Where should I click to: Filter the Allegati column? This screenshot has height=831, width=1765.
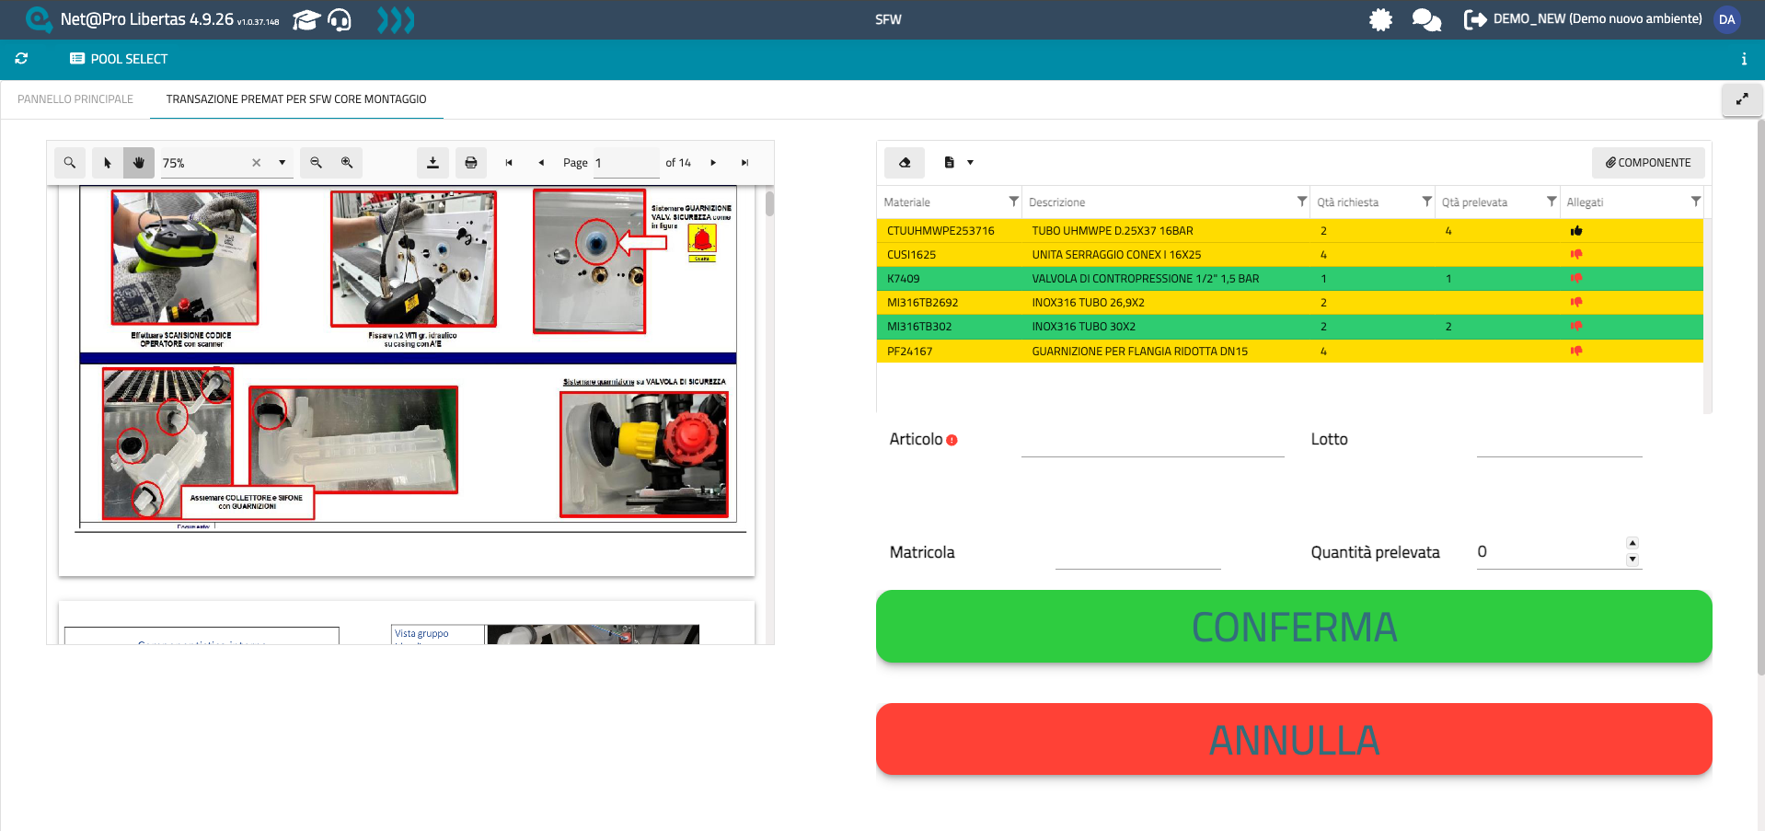tap(1696, 202)
